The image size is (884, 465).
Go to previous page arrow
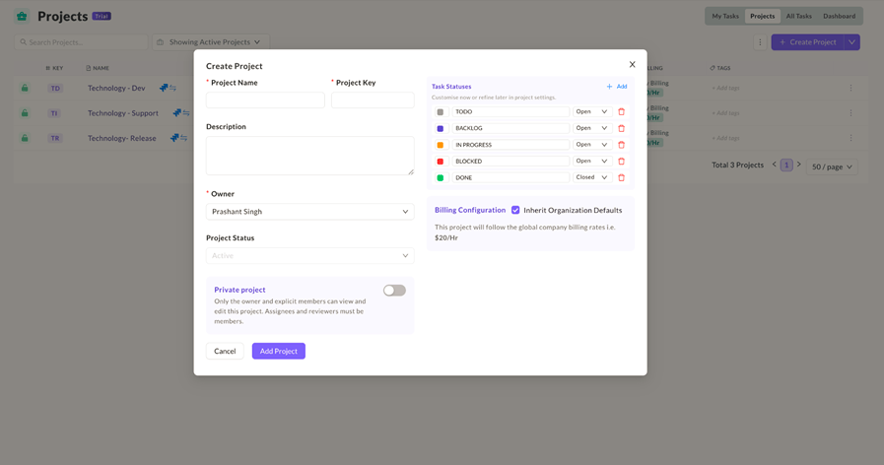[774, 165]
